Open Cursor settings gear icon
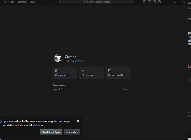Viewport: 191px width, 140px height. [x=159, y=2]
